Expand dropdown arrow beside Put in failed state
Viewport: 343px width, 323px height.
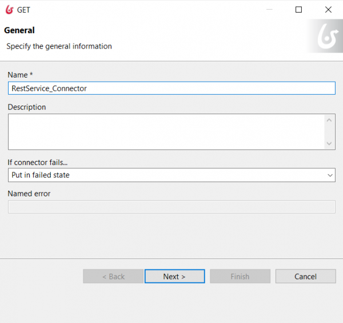330,175
